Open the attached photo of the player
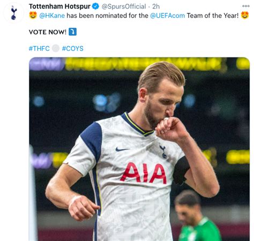254x241 pixels. [x=139, y=149]
